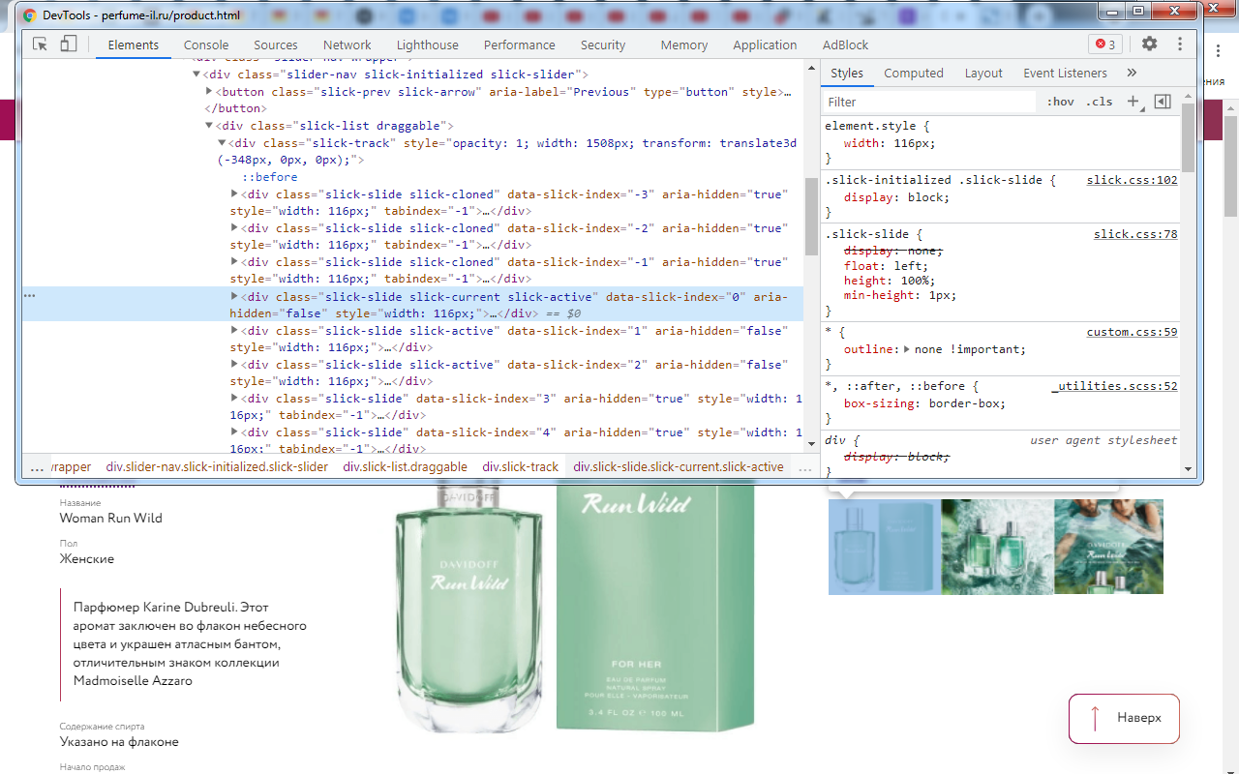Screen dimensions: 1239x774
Task: Expand slick-cloned node with data-slick-index -2
Action: pos(234,228)
